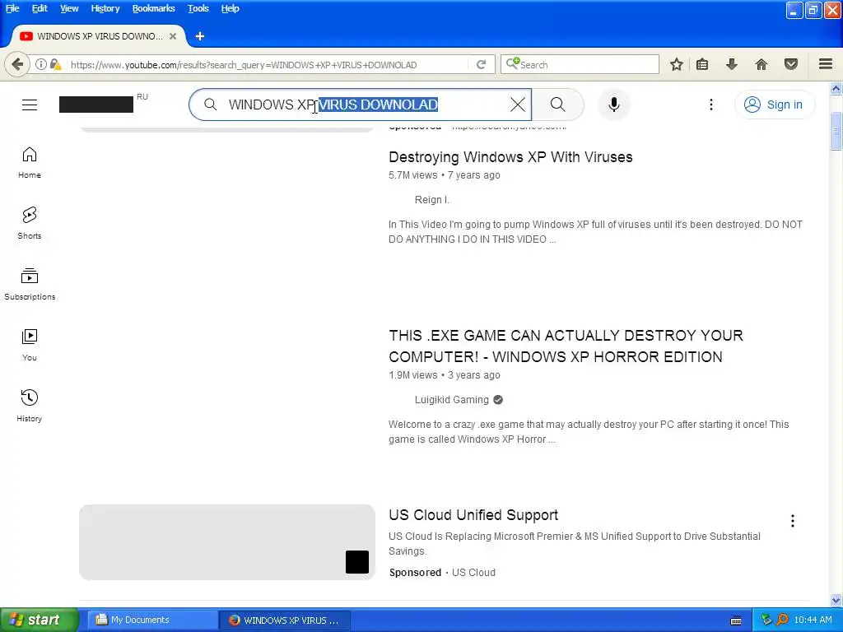Screen dimensions: 843x632
Task: Open the History menu in menu bar
Action: [105, 8]
